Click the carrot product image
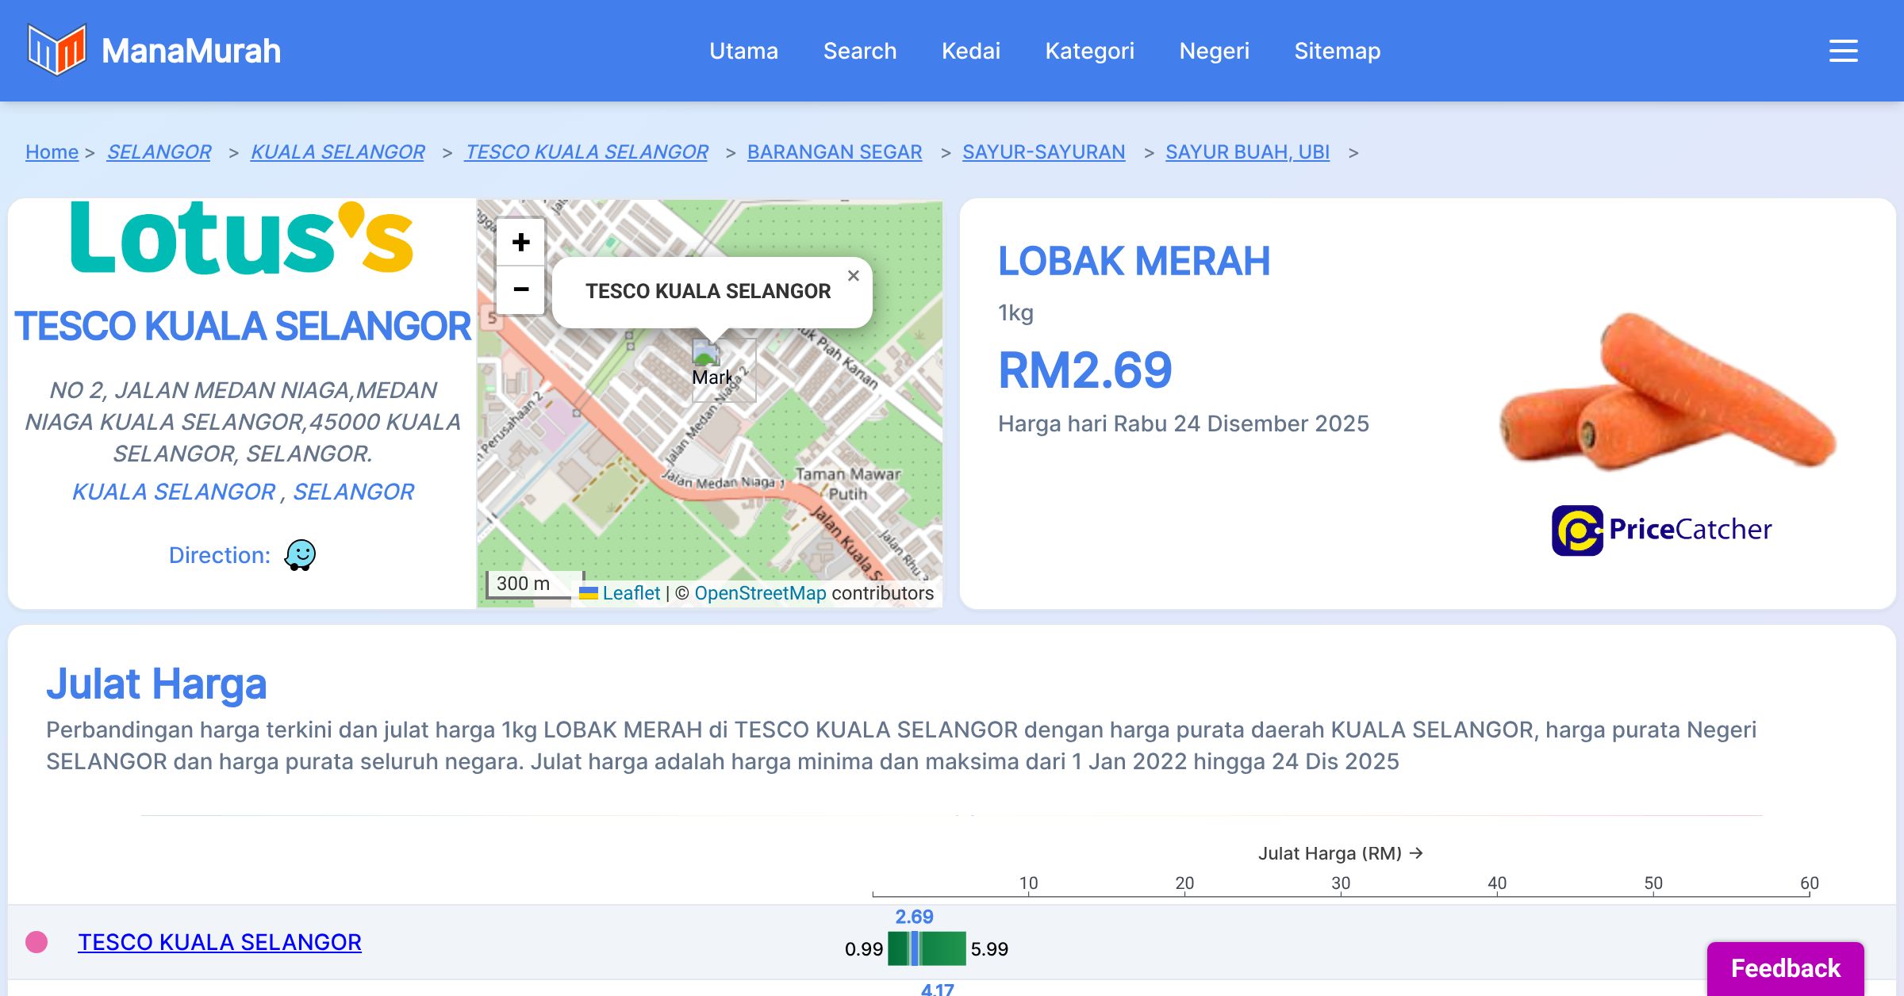Viewport: 1904px width, 996px height. click(1666, 393)
